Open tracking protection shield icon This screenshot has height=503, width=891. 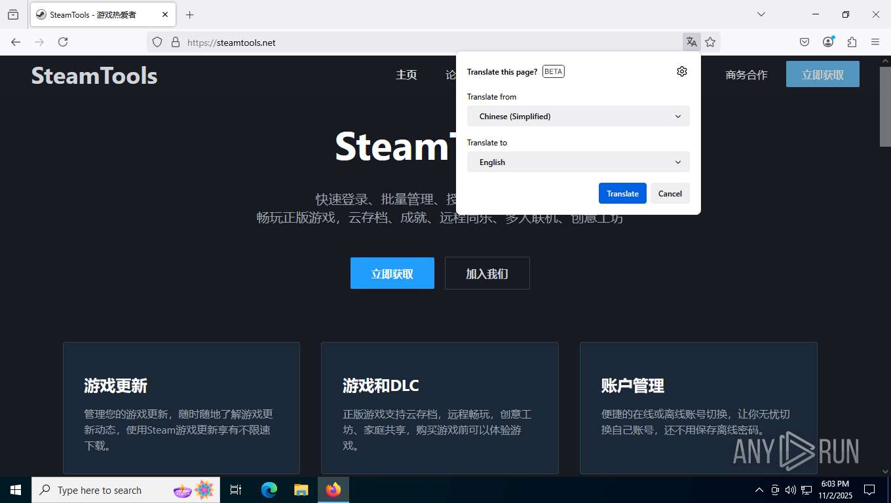click(x=157, y=42)
